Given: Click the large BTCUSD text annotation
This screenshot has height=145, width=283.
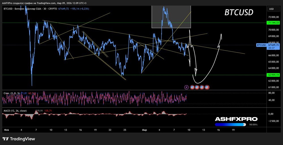Looking at the screenshot, I should [239, 12].
